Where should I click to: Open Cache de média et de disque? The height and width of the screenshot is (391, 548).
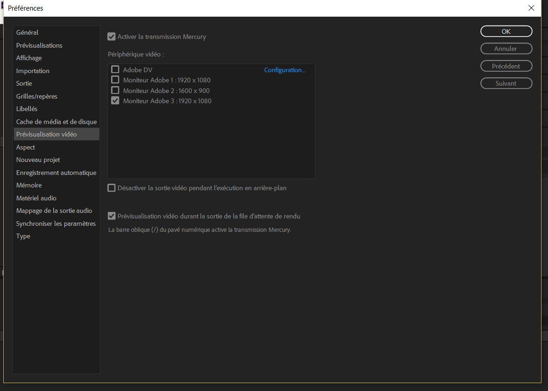(x=56, y=122)
